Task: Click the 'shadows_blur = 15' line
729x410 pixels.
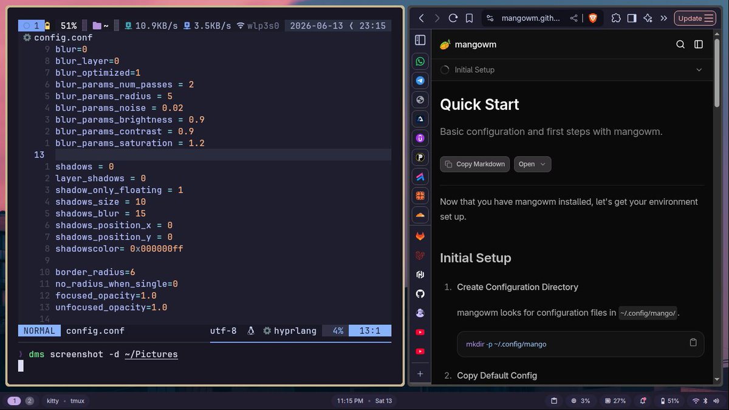Action: [101, 213]
